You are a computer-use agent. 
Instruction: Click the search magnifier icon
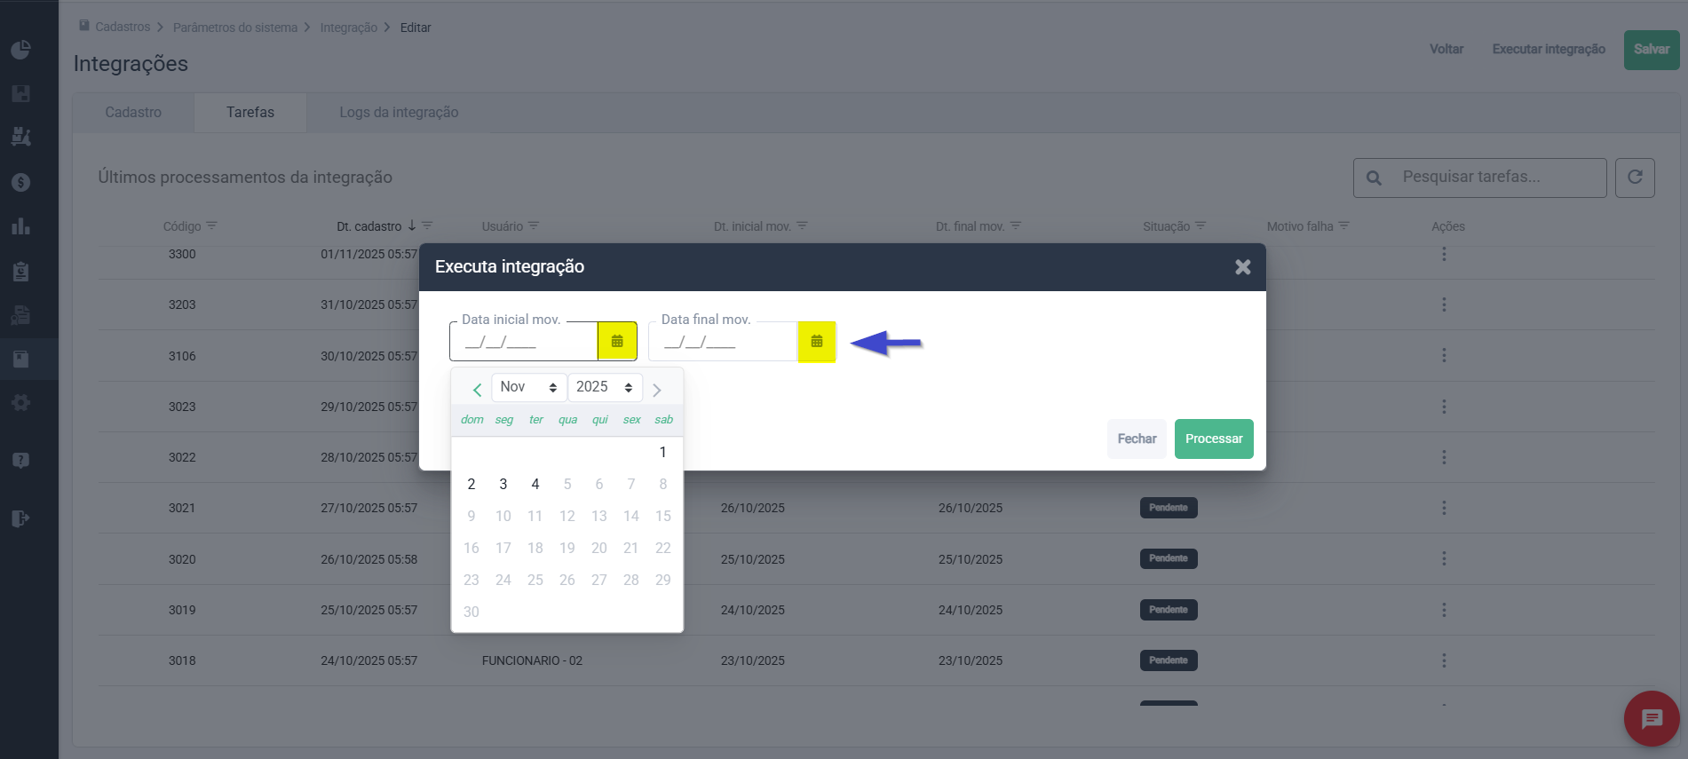[x=1374, y=178]
